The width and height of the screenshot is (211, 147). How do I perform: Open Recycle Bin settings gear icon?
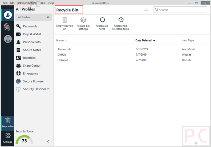pos(83,20)
